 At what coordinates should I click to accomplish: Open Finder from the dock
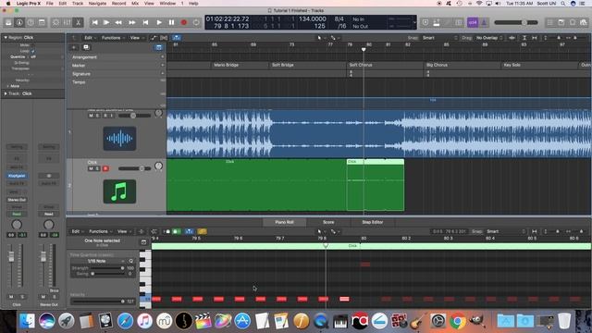pyautogui.click(x=27, y=321)
